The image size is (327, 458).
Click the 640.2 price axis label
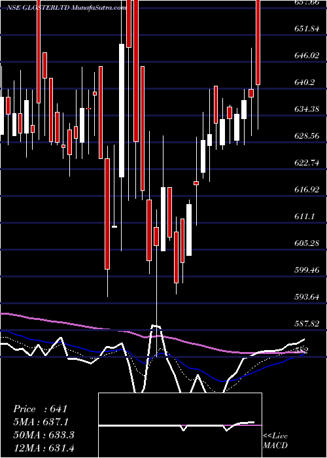(x=305, y=82)
